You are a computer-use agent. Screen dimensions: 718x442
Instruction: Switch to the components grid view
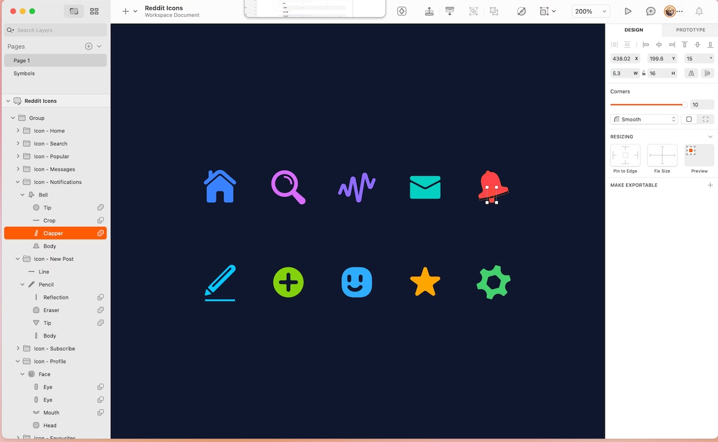[x=94, y=11]
